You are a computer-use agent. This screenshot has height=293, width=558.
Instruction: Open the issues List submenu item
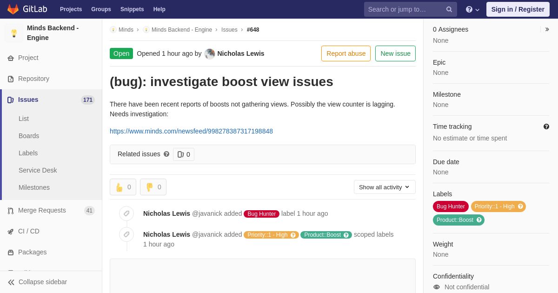point(24,119)
